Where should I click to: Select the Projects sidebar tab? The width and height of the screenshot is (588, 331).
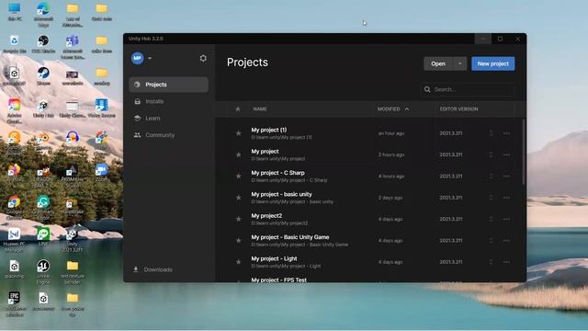pyautogui.click(x=168, y=85)
